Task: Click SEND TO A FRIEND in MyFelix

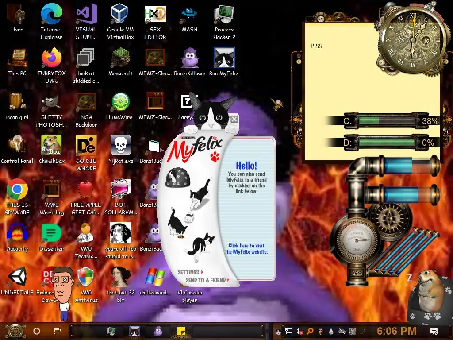Action: [207, 280]
